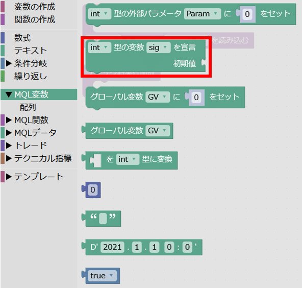The height and width of the screenshot is (288, 302).
Task: Select the テキスト category
Action: tap(31, 51)
